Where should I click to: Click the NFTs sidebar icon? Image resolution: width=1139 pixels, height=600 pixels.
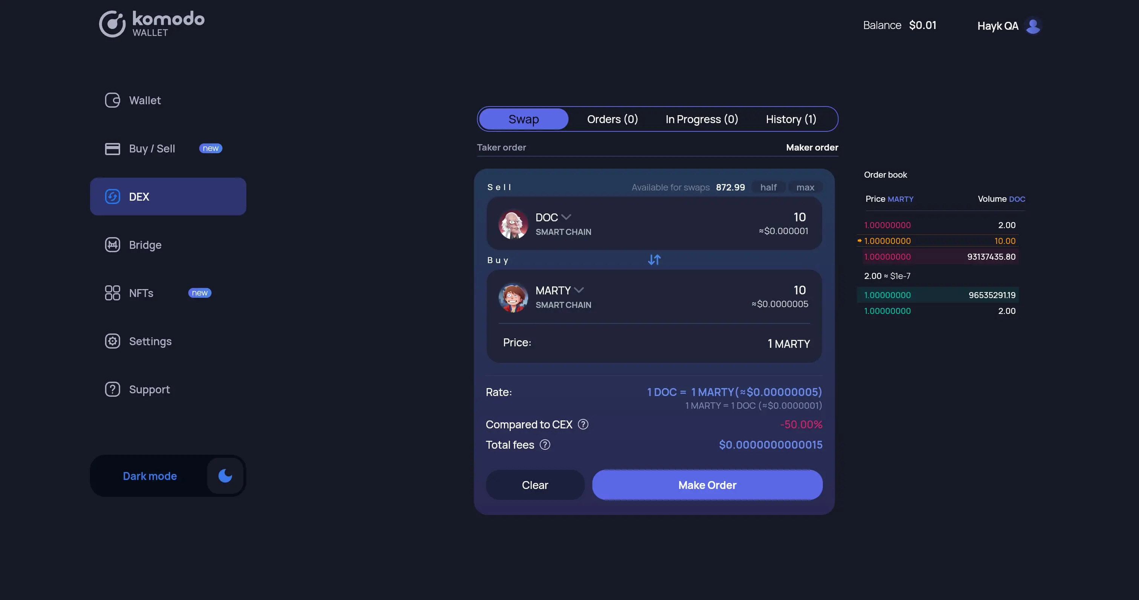[111, 292]
